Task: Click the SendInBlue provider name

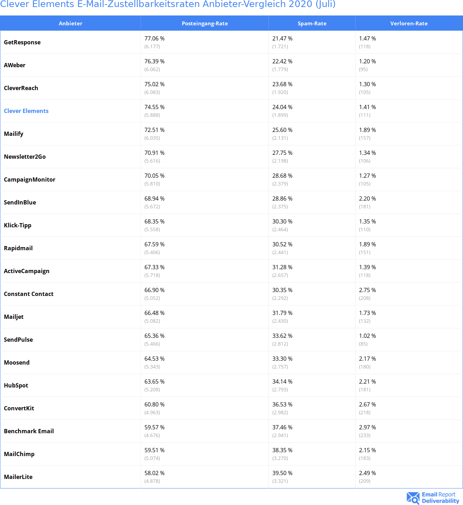Action: click(20, 202)
